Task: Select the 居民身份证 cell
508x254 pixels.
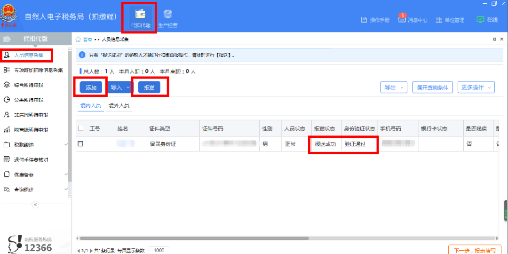Action: pyautogui.click(x=163, y=144)
